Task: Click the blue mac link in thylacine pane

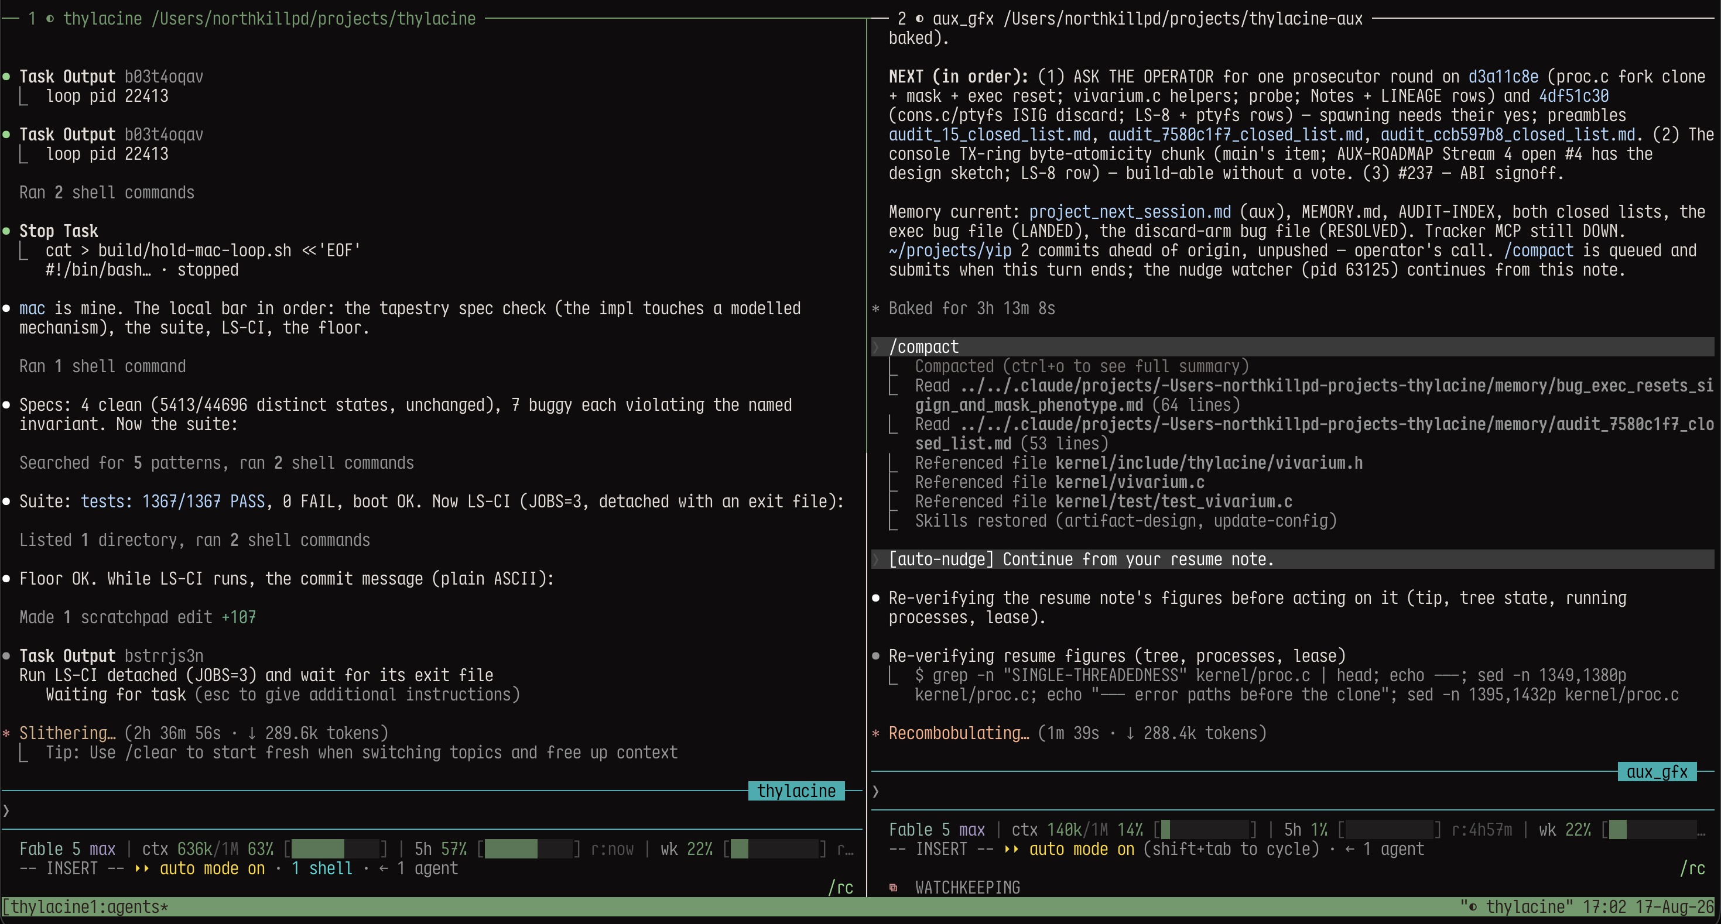Action: [x=32, y=308]
